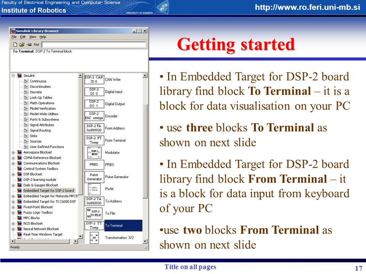Screen dimensions: 366x274
Task: Select Embedded Target for DSP-2 board
Action: 48,191
